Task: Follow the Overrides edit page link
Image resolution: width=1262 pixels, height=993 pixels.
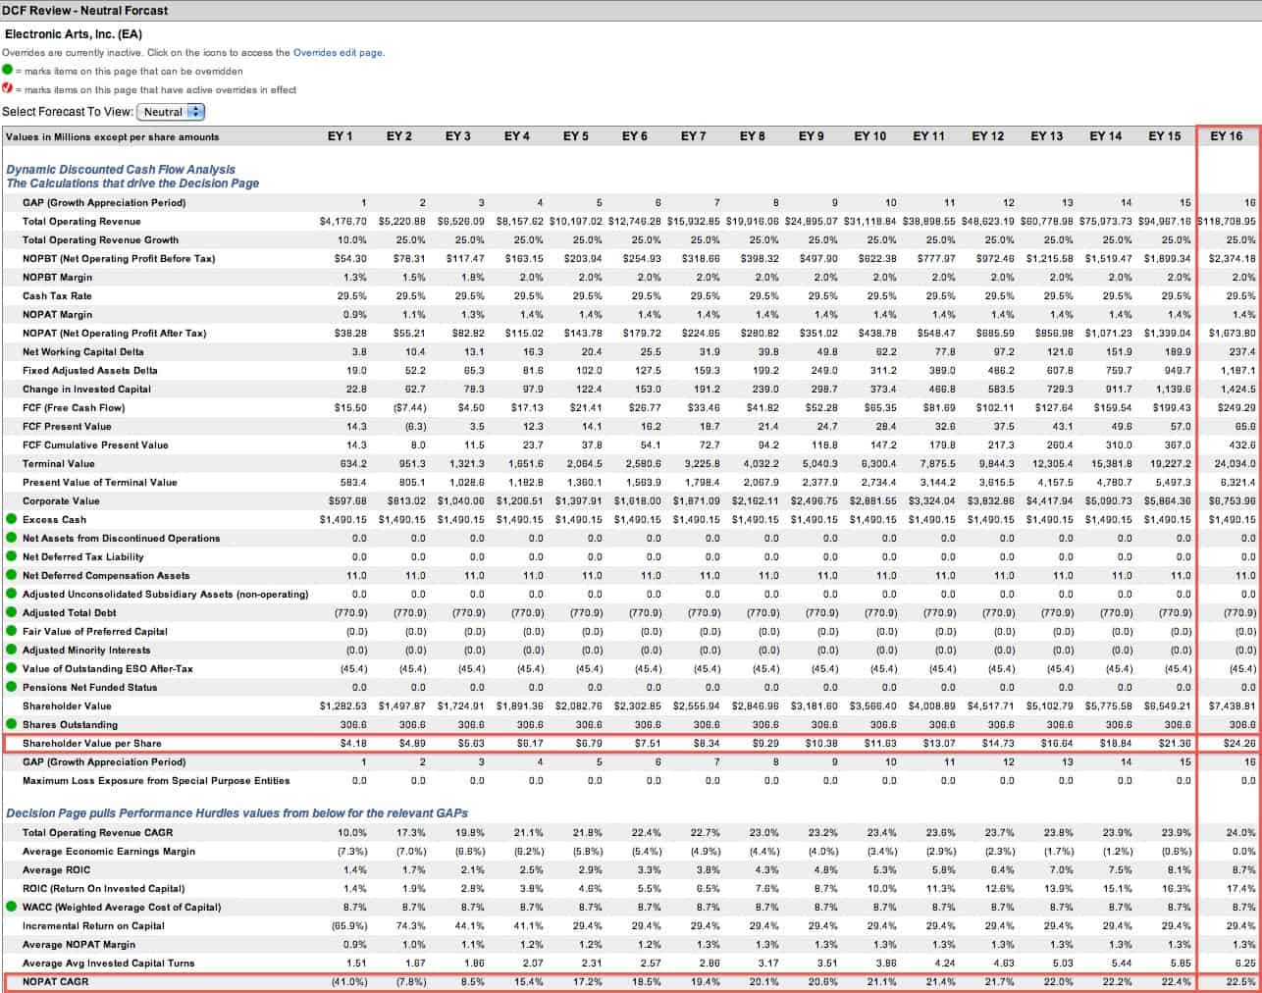Action: click(x=338, y=53)
